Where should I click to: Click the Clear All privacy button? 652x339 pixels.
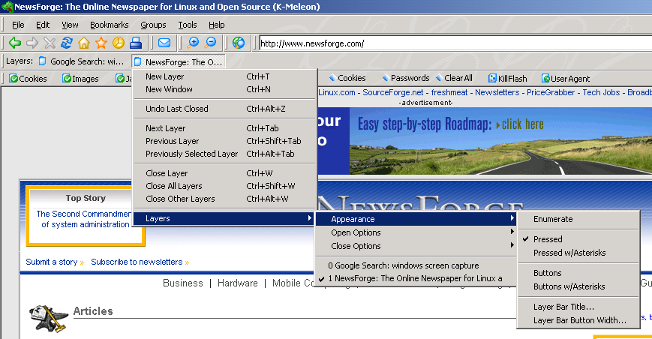[x=454, y=78]
